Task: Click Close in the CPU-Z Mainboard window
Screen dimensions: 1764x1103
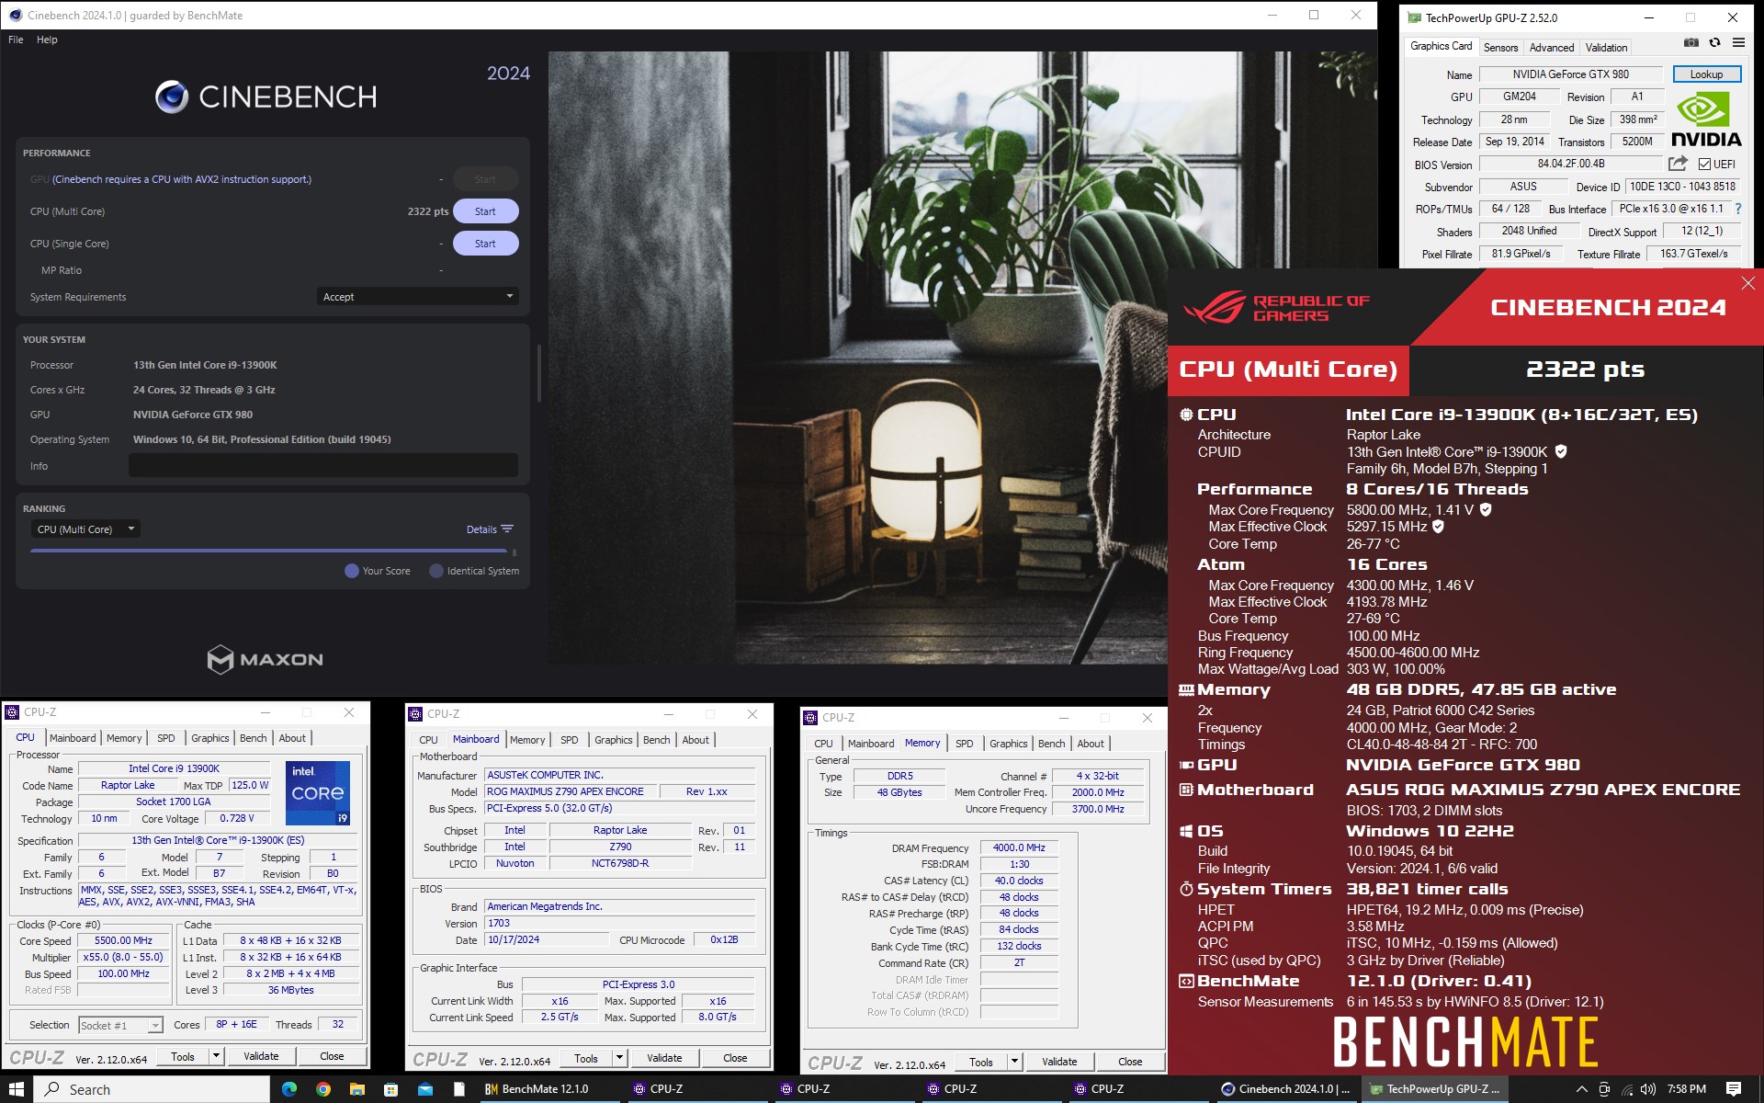Action: pyautogui.click(x=735, y=1058)
